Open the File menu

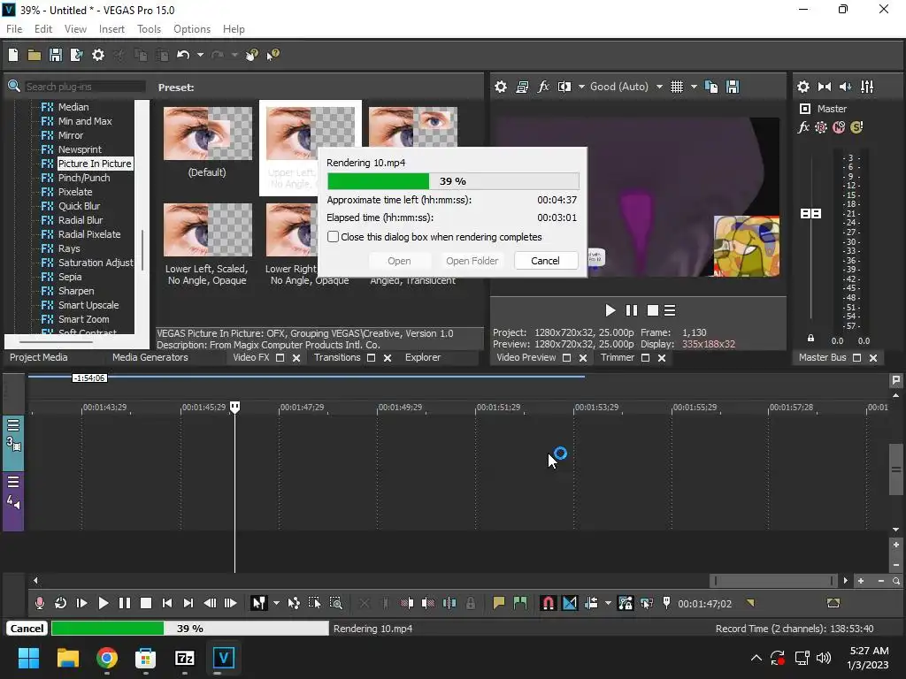pos(14,29)
